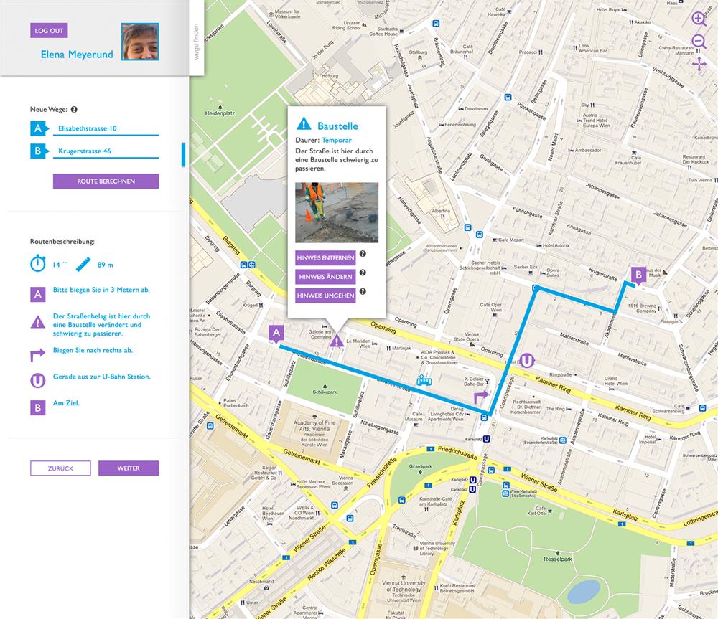Click the blue tram icon on route
Image resolution: width=718 pixels, height=619 pixels.
pos(423,379)
